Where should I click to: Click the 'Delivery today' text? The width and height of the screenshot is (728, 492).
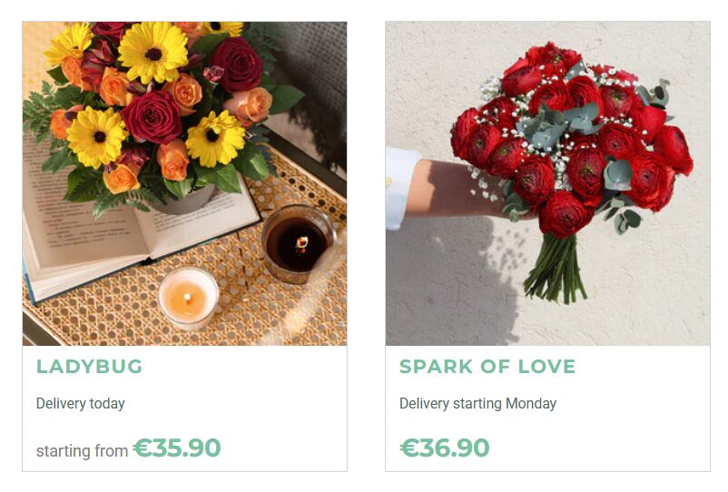pos(80,403)
